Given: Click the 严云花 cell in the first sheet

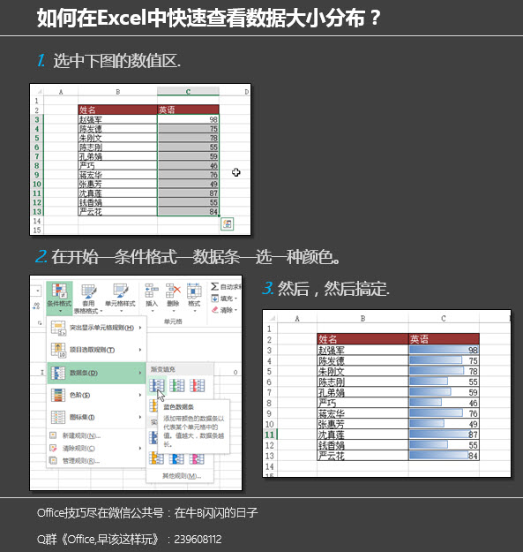Looking at the screenshot, I should tap(118, 212).
